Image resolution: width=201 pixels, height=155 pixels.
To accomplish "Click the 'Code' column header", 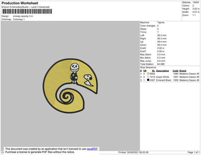I will click(x=176, y=71).
